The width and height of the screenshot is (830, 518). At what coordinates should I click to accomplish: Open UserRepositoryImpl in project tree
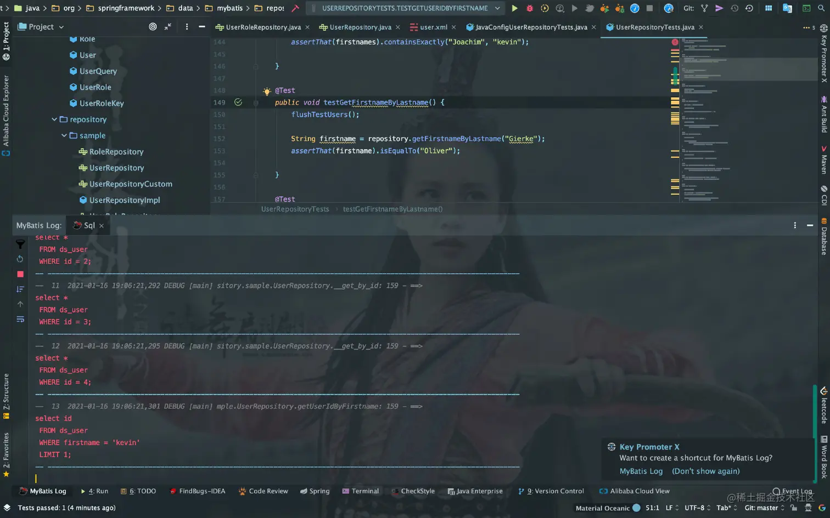(x=119, y=200)
